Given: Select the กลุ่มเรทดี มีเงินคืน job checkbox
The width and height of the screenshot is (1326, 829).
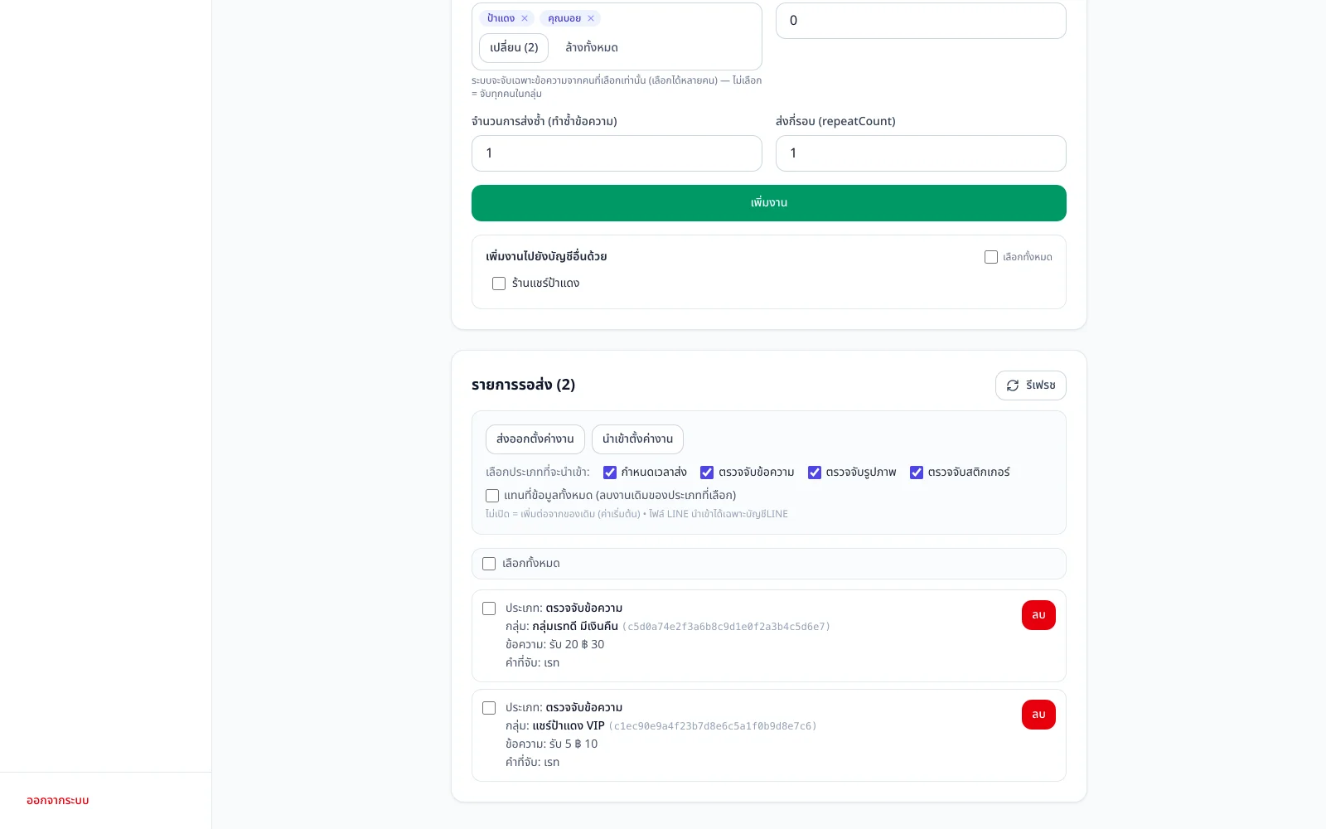Looking at the screenshot, I should (x=489, y=608).
